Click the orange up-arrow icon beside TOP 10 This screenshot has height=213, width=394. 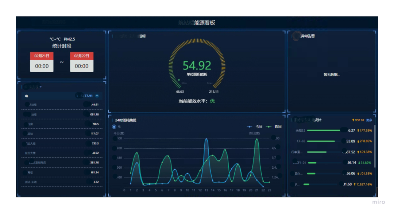[x=353, y=120]
